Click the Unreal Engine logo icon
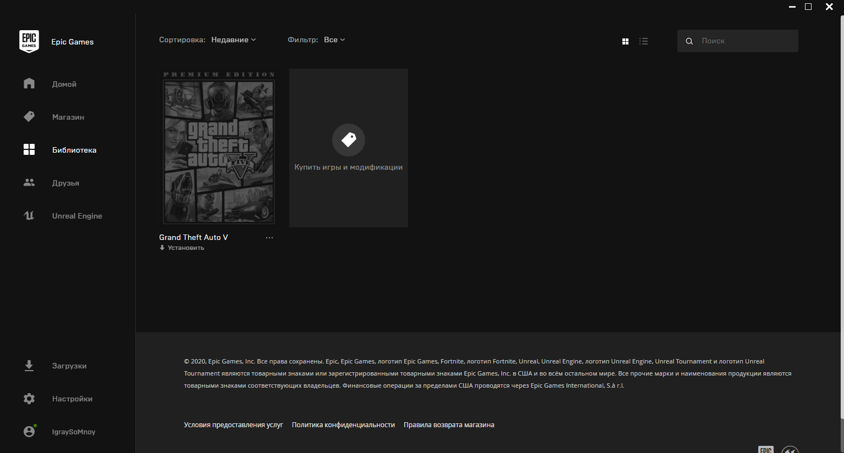This screenshot has height=453, width=844. click(29, 215)
